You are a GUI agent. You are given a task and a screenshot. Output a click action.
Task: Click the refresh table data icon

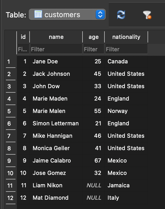(x=121, y=15)
